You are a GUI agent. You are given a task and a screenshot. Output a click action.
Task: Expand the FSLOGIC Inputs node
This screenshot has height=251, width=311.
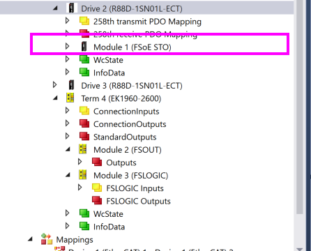[80, 188]
